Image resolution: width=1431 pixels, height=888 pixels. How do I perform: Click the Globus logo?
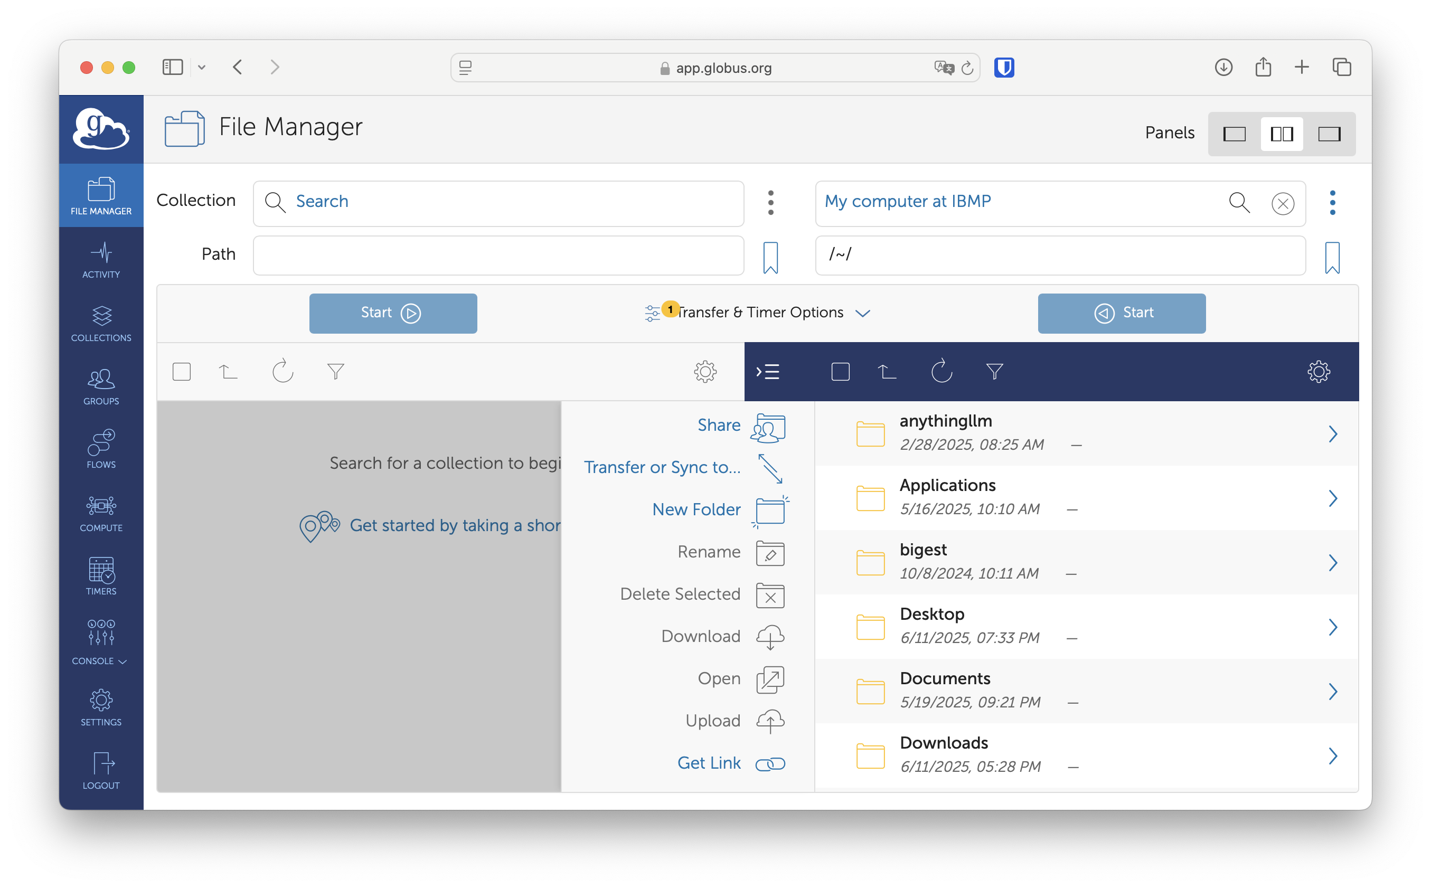pos(101,129)
